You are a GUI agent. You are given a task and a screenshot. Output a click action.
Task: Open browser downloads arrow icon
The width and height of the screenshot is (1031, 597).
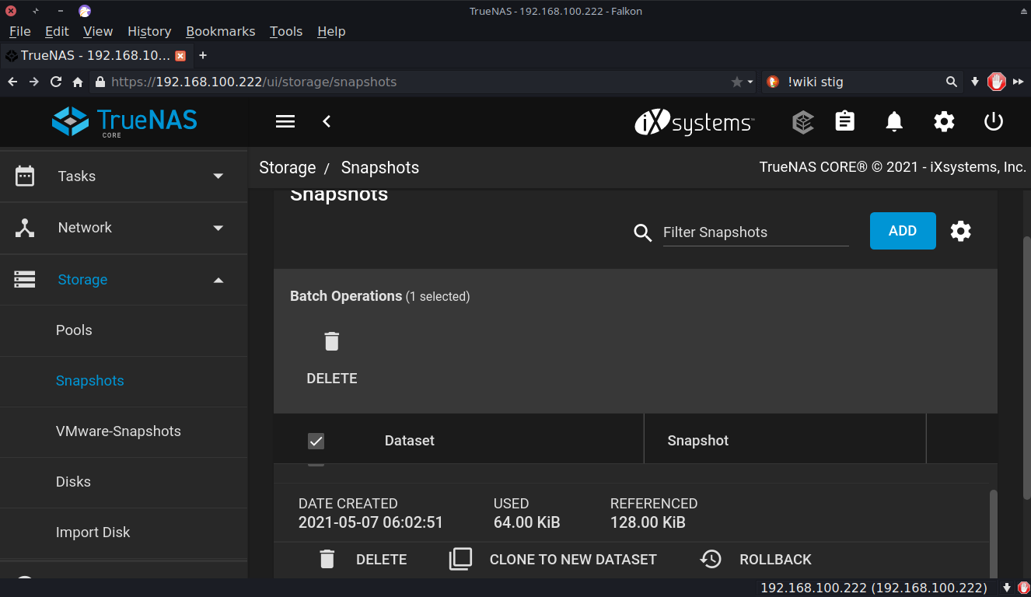[x=975, y=82]
